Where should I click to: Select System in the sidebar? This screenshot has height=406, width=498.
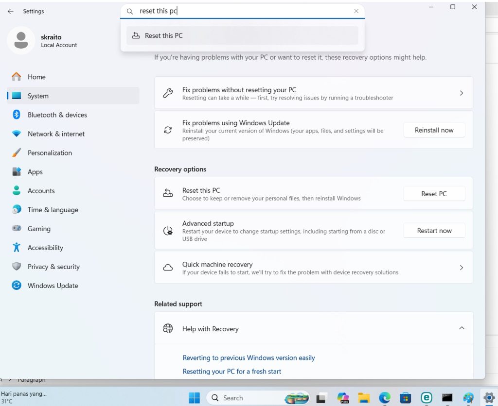pyautogui.click(x=73, y=96)
